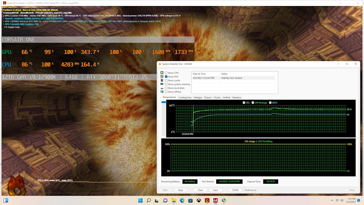Click the blue graph page slider handle

click(x=164, y=102)
